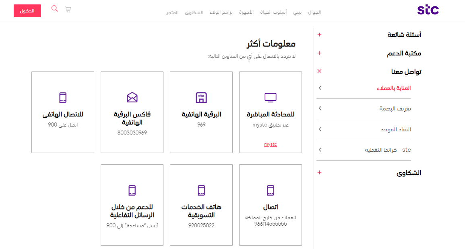Follow the mystc link

pyautogui.click(x=271, y=144)
